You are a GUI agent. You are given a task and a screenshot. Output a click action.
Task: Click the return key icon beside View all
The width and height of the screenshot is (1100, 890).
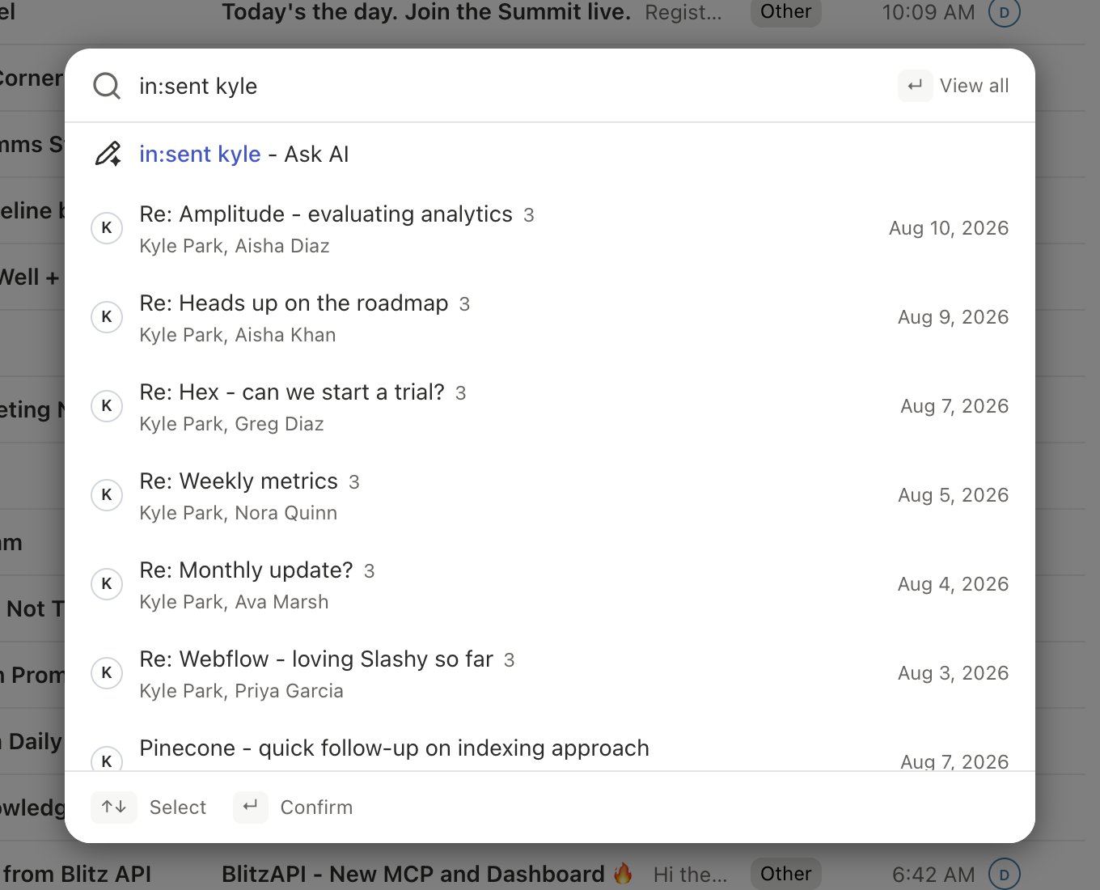coord(915,86)
